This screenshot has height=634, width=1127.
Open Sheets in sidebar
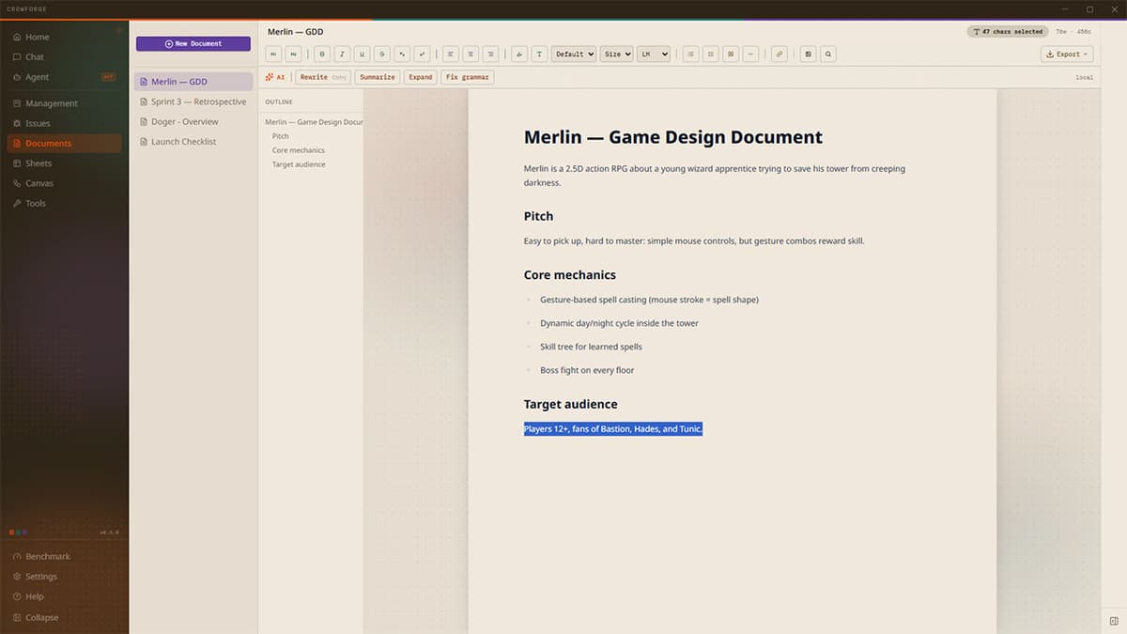click(64, 163)
